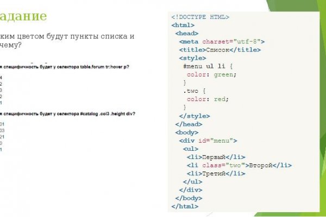326x217 pixels.
Task: Select answer option ending in 4
Action: click(x=1, y=78)
